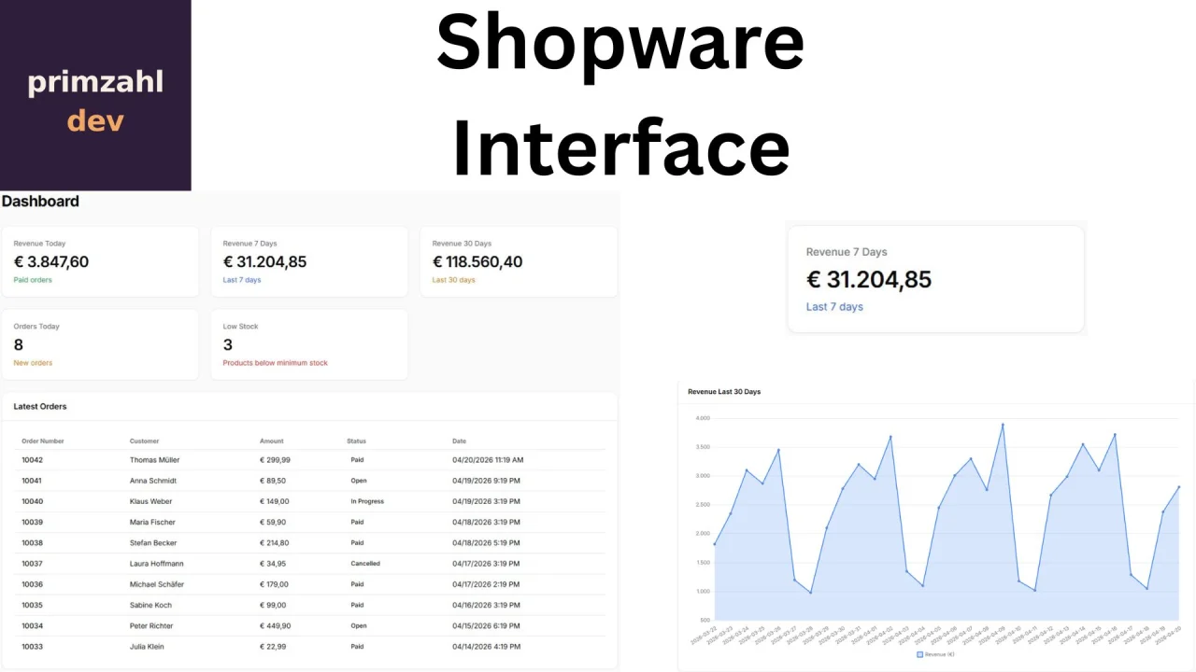Screen dimensions: 1196x672
Task: Click the Revenue (€) legend color box
Action: point(919,655)
